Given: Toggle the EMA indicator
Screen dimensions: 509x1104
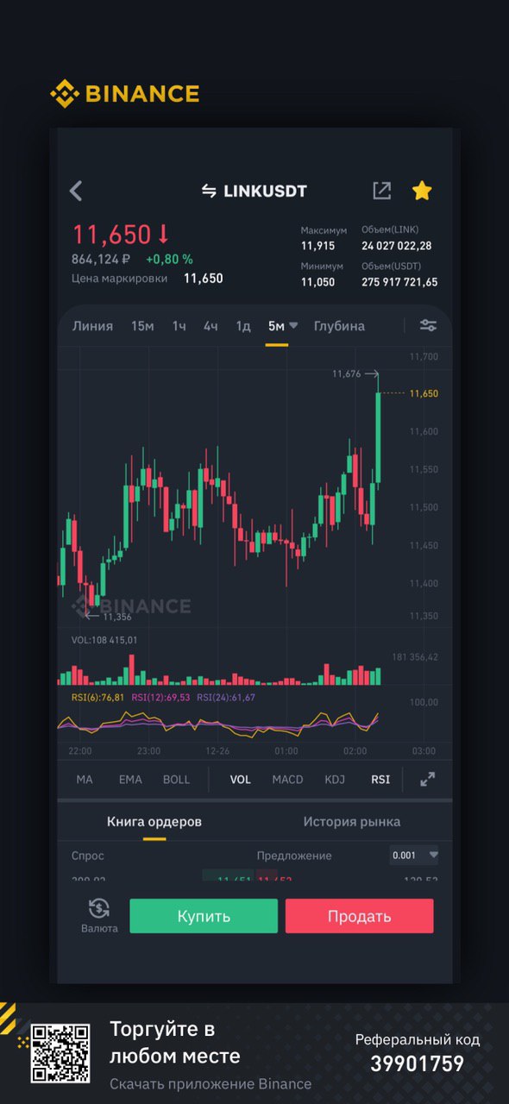Looking at the screenshot, I should pos(130,779).
